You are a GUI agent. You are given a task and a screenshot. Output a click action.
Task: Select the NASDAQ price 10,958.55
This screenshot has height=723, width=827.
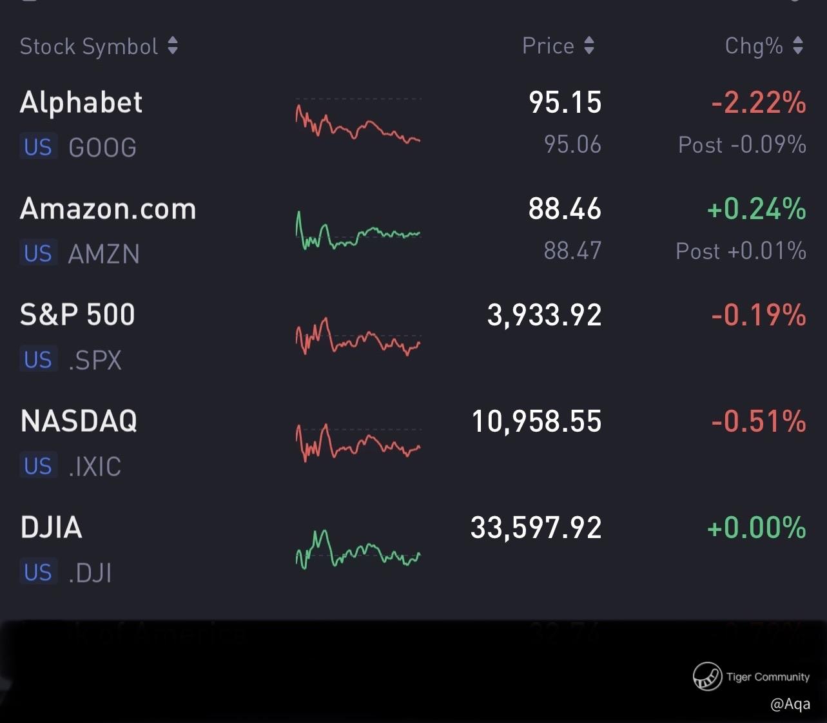(x=536, y=421)
